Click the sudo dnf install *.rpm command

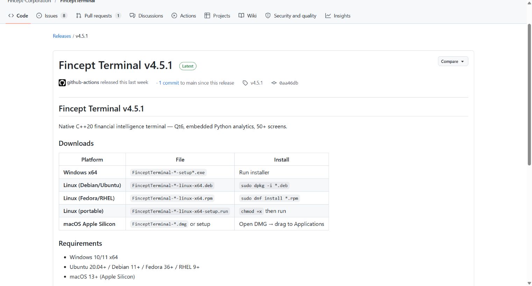pos(270,198)
